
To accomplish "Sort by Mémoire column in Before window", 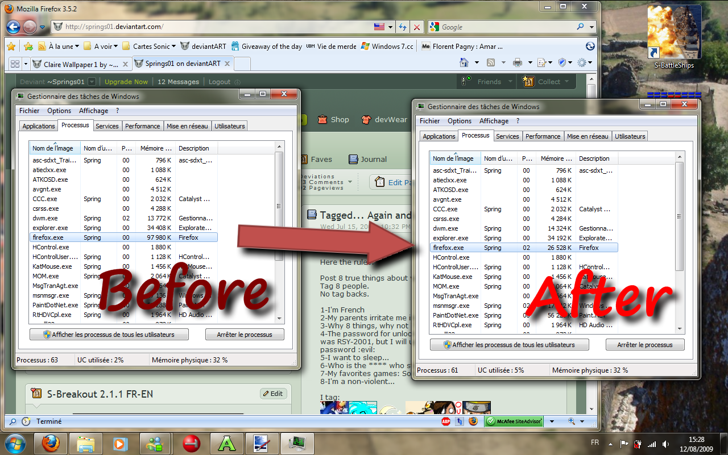I will pos(155,148).
